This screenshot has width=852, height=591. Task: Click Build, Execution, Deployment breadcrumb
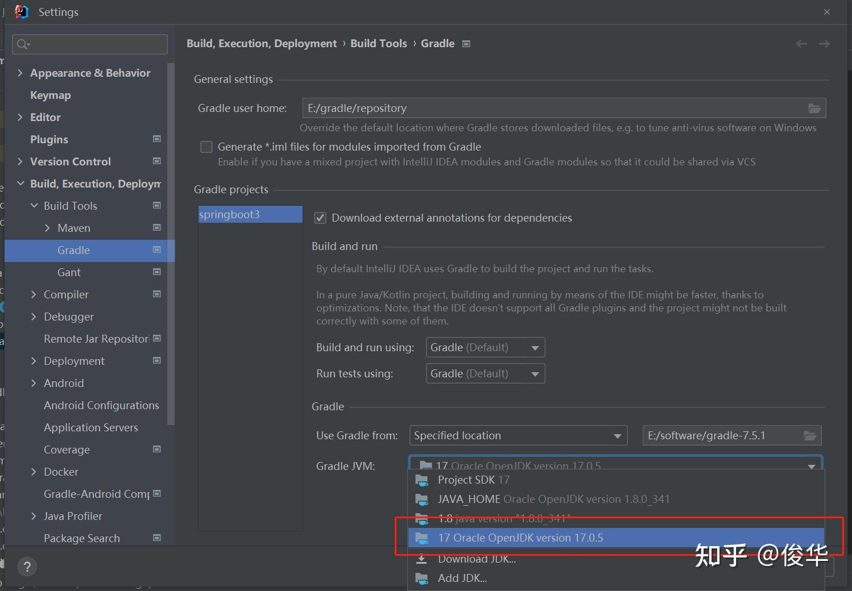(x=262, y=44)
